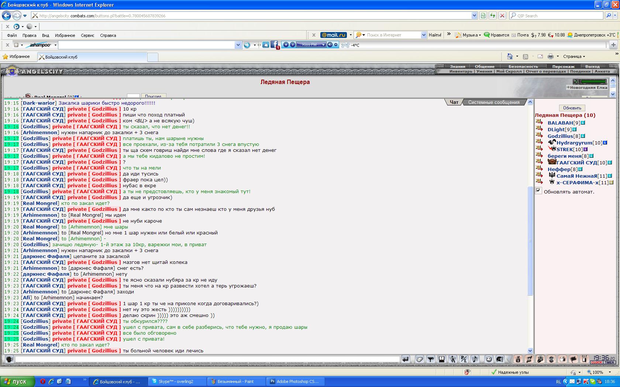
Task: Open info icon next to BALABAH
Action: 583,123
